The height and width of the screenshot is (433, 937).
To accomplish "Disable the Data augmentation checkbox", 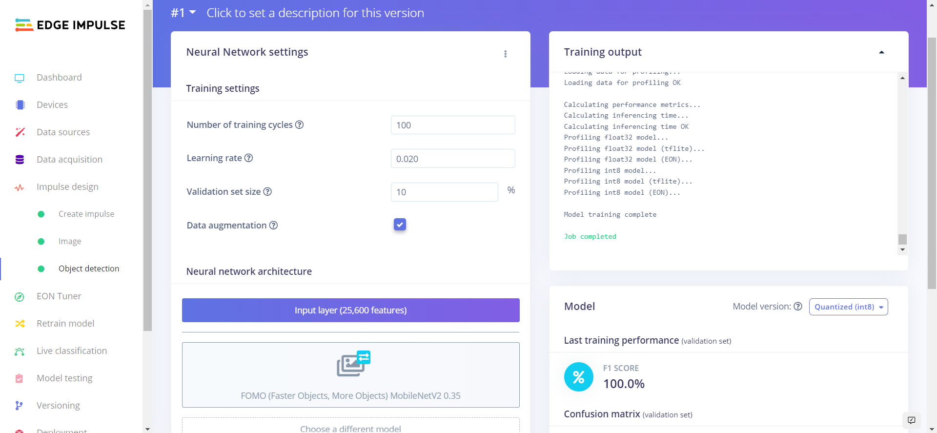I will [x=400, y=225].
